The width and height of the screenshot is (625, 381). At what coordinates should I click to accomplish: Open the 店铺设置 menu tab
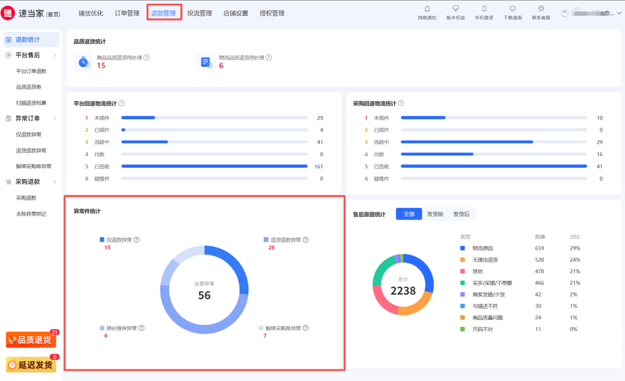tap(236, 13)
